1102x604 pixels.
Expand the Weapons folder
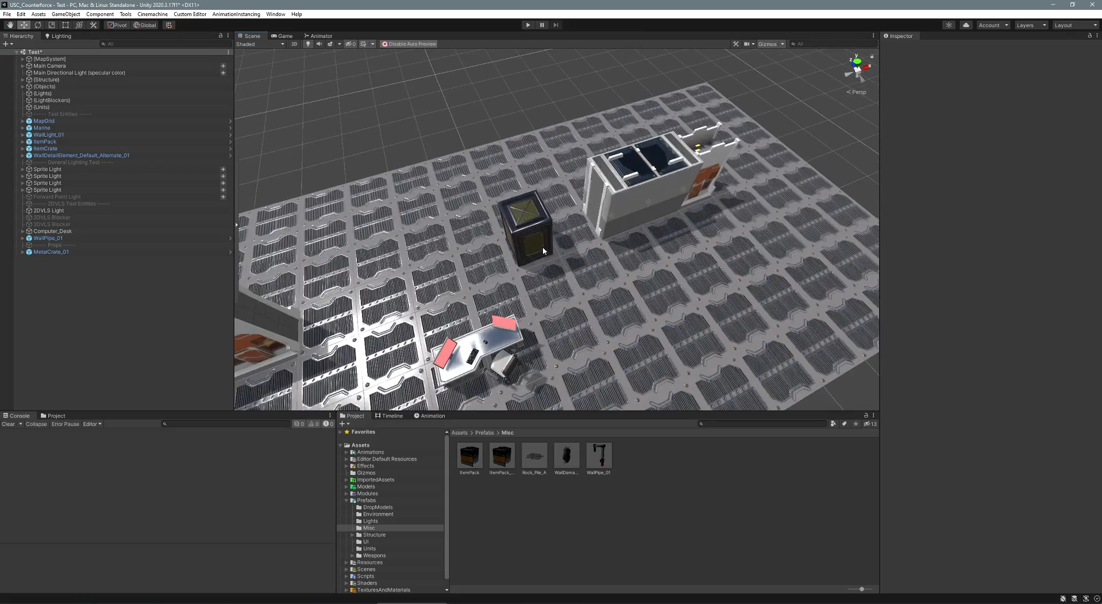coord(352,556)
